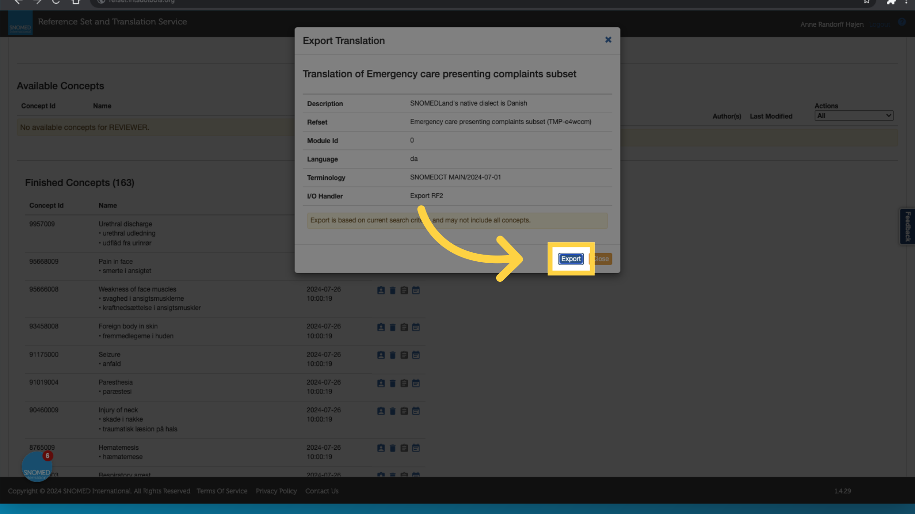915x514 pixels.
Task: Click the Terminology value SNOMEDCT MAIN/2024-07-01
Action: 456,177
